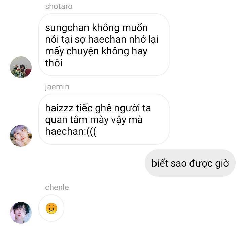Click the word "thôi" ending shotaro's message
242x231 pixels.
(54, 63)
